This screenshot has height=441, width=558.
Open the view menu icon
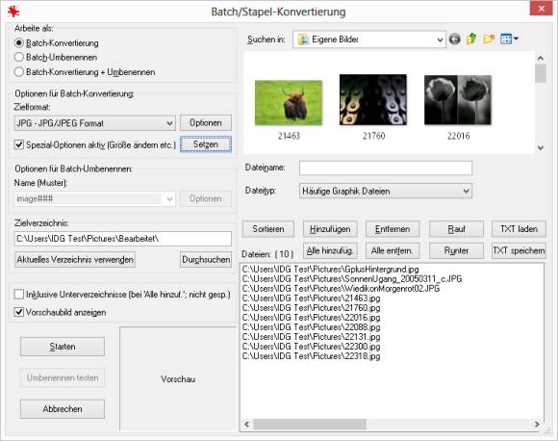(509, 39)
